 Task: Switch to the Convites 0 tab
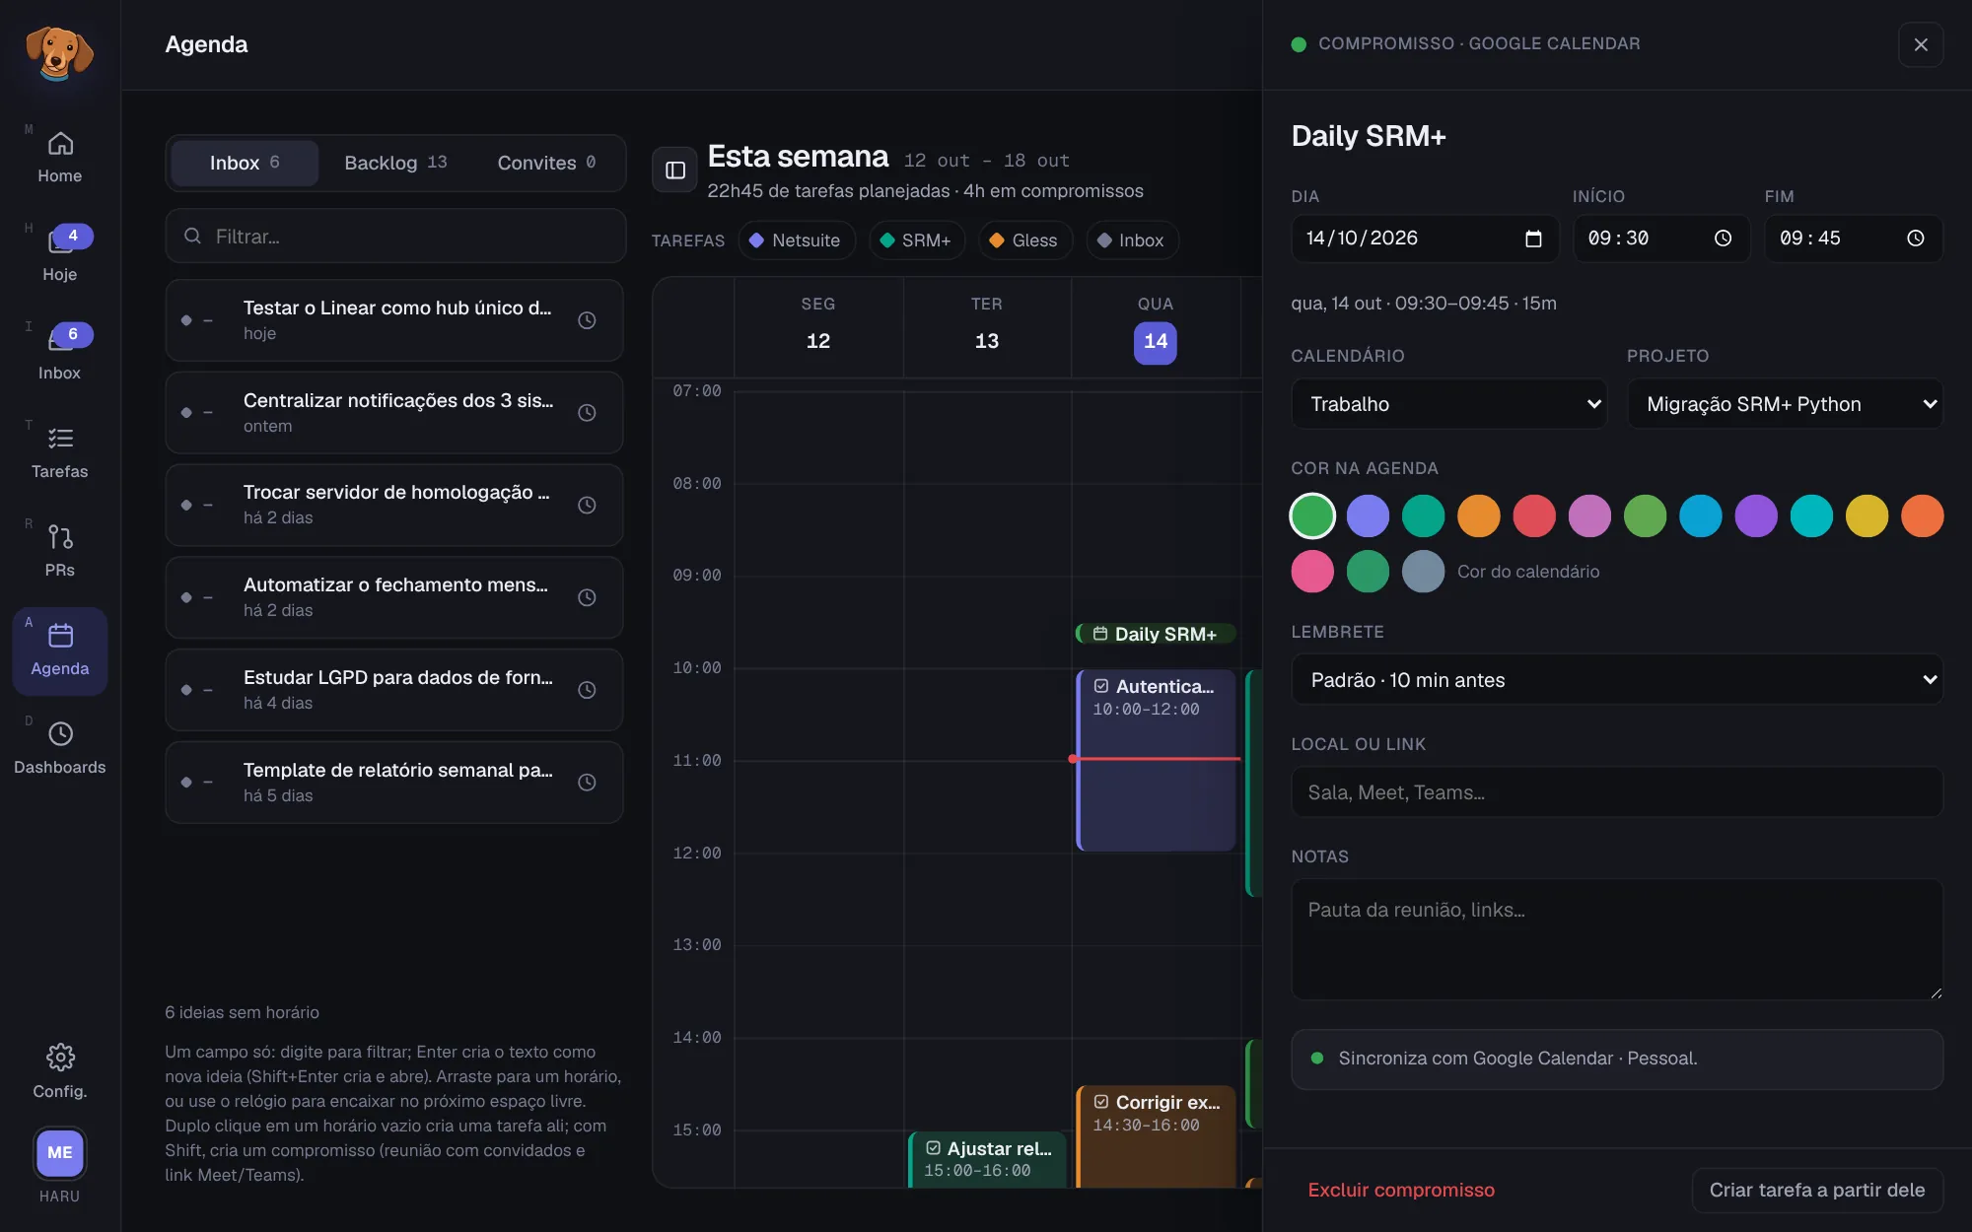tap(546, 163)
